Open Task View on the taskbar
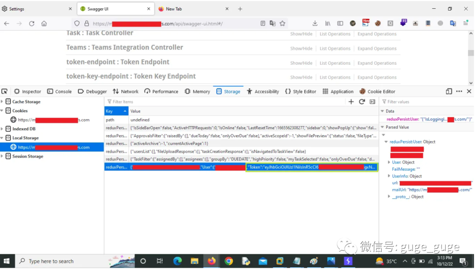 coord(160,261)
